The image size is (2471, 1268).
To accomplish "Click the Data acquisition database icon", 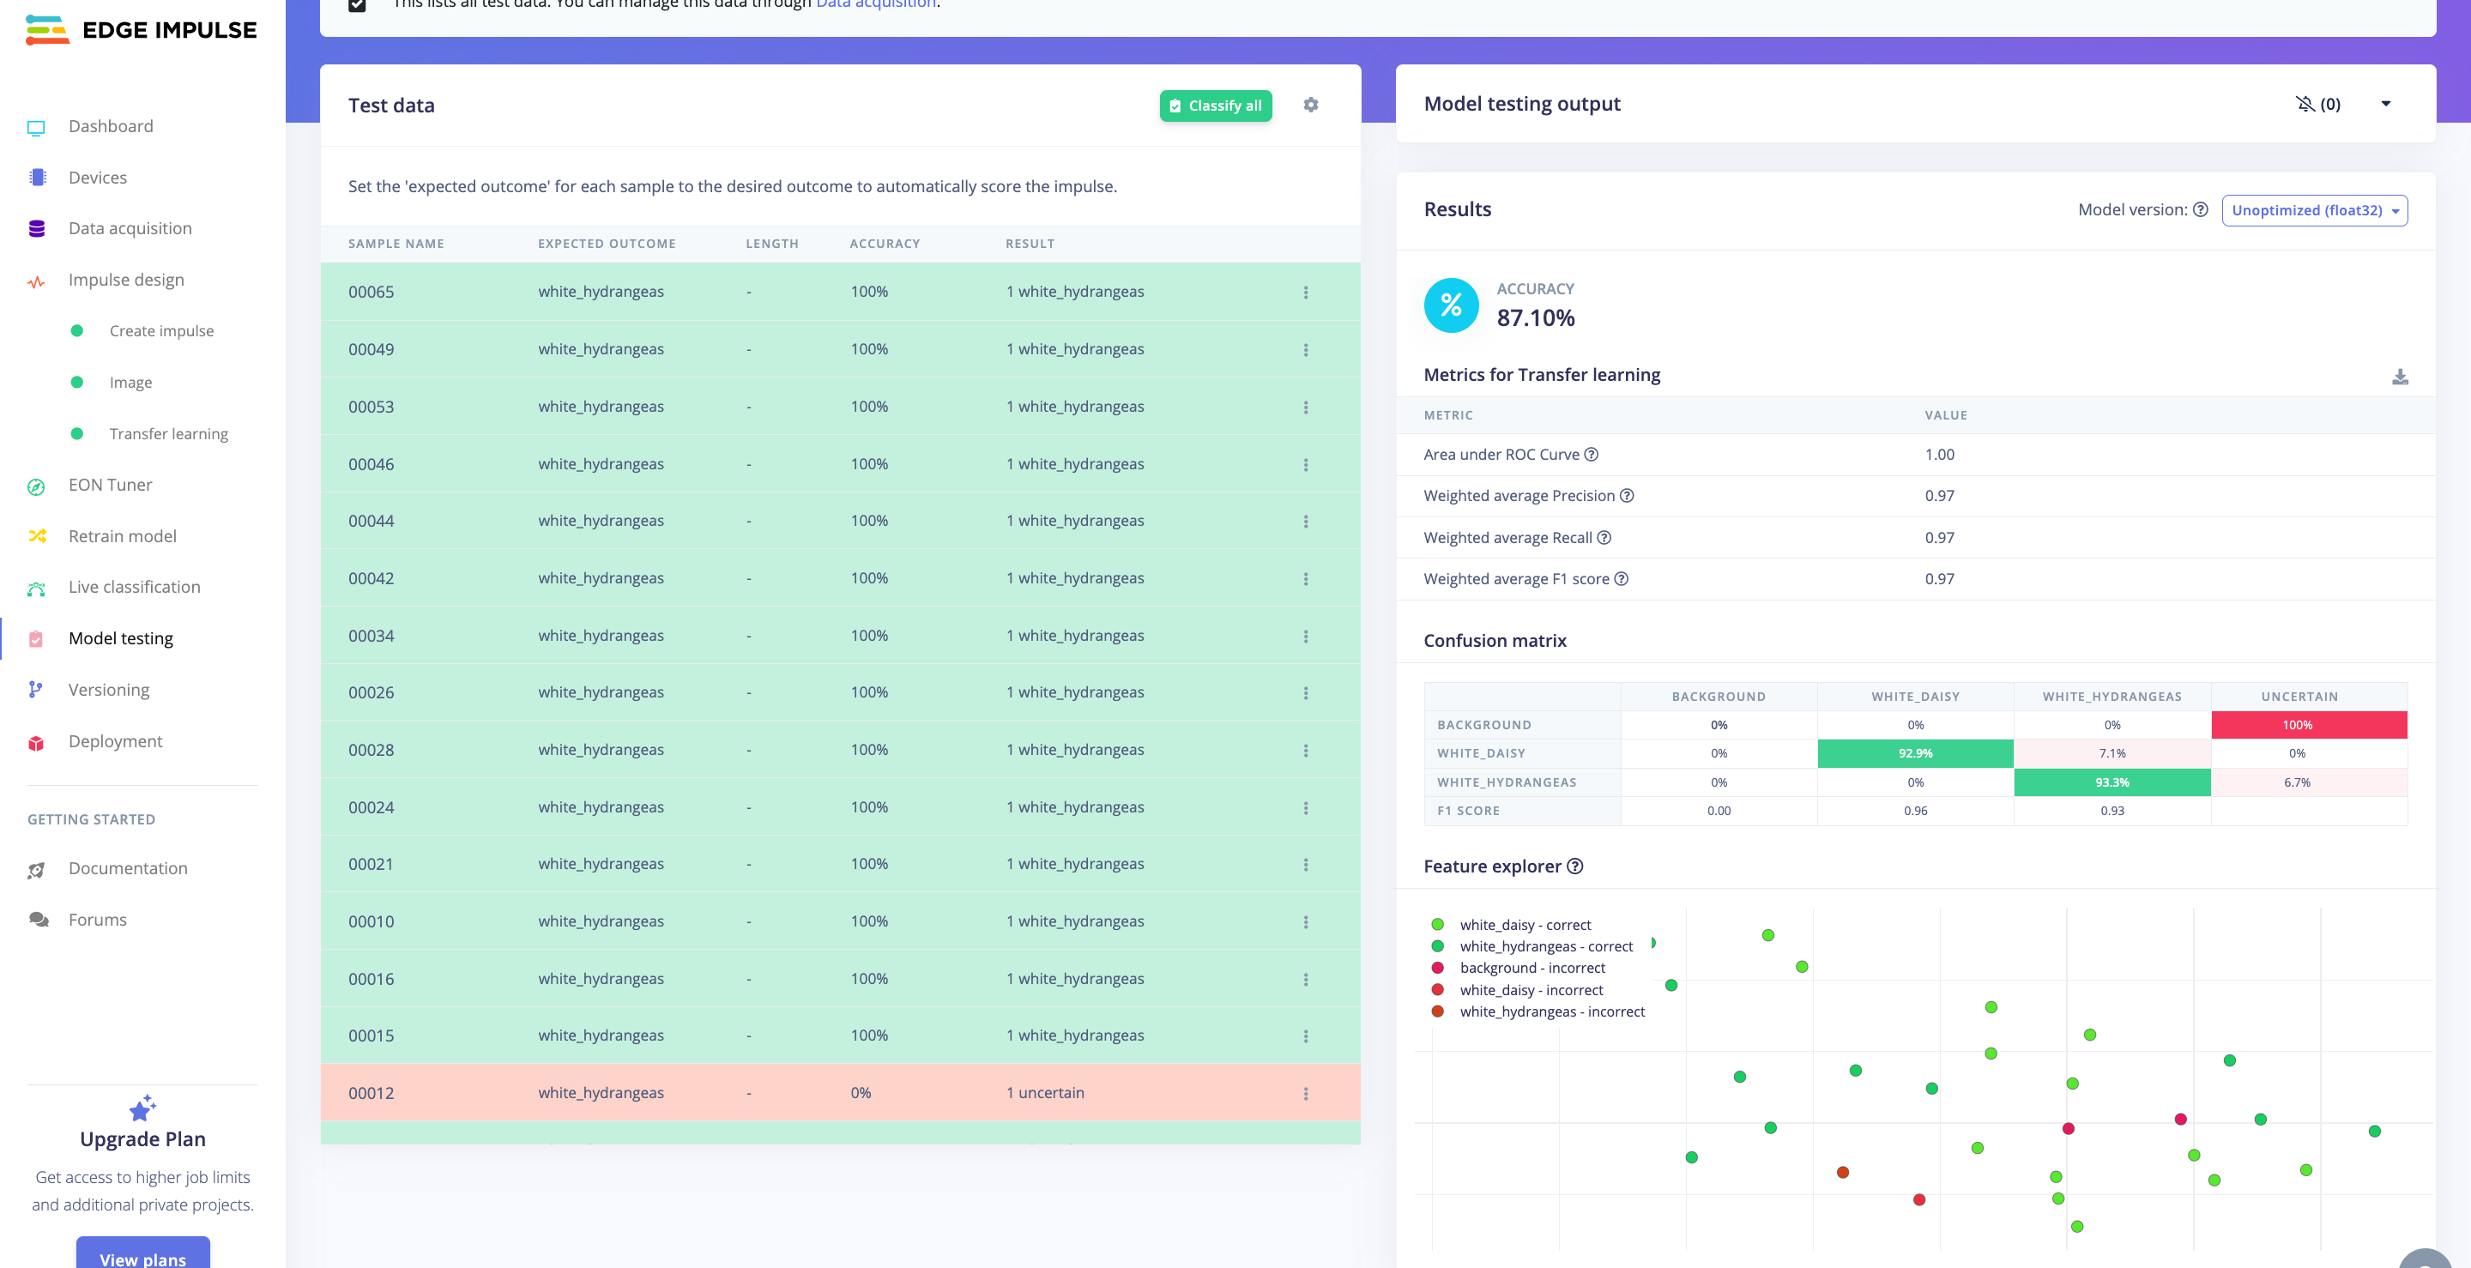I will [36, 228].
